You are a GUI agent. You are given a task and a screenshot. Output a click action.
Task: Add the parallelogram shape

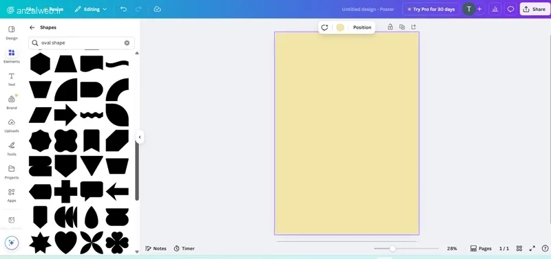pyautogui.click(x=40, y=115)
